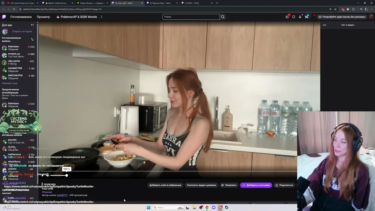Open Twitch navigation more-options menu
Image resolution: width=375 pixels, height=211 pixels.
coord(101,17)
